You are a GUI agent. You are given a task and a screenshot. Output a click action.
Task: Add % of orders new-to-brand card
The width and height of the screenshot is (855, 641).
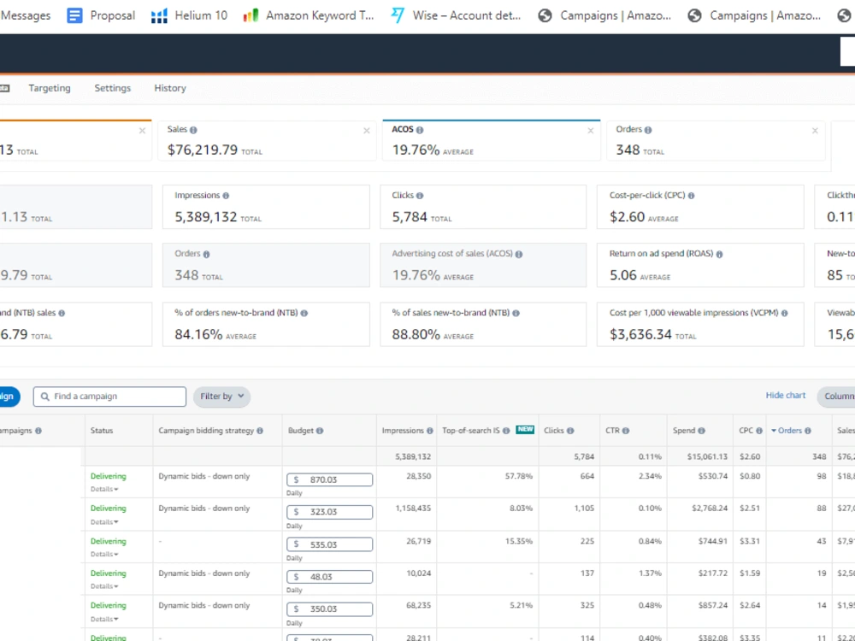click(266, 324)
